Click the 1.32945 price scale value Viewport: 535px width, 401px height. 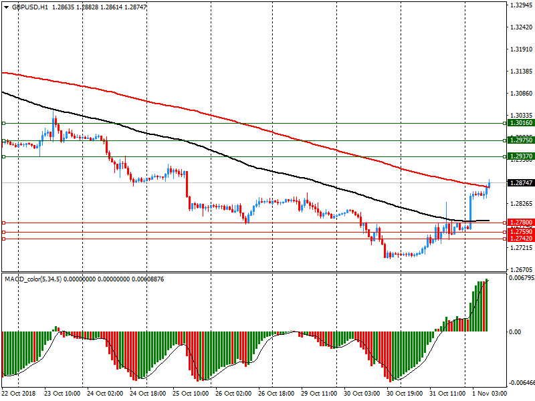click(x=522, y=5)
